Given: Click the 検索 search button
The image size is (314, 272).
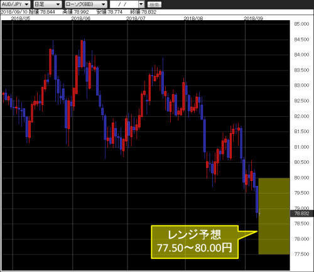Looking at the screenshot, I should coord(154,4).
